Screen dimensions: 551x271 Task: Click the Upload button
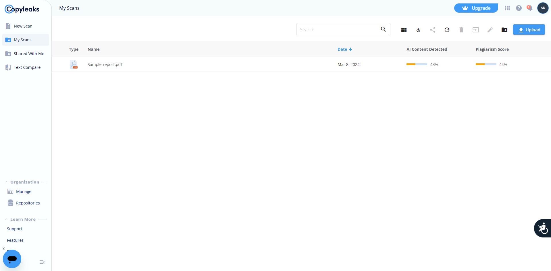click(529, 30)
